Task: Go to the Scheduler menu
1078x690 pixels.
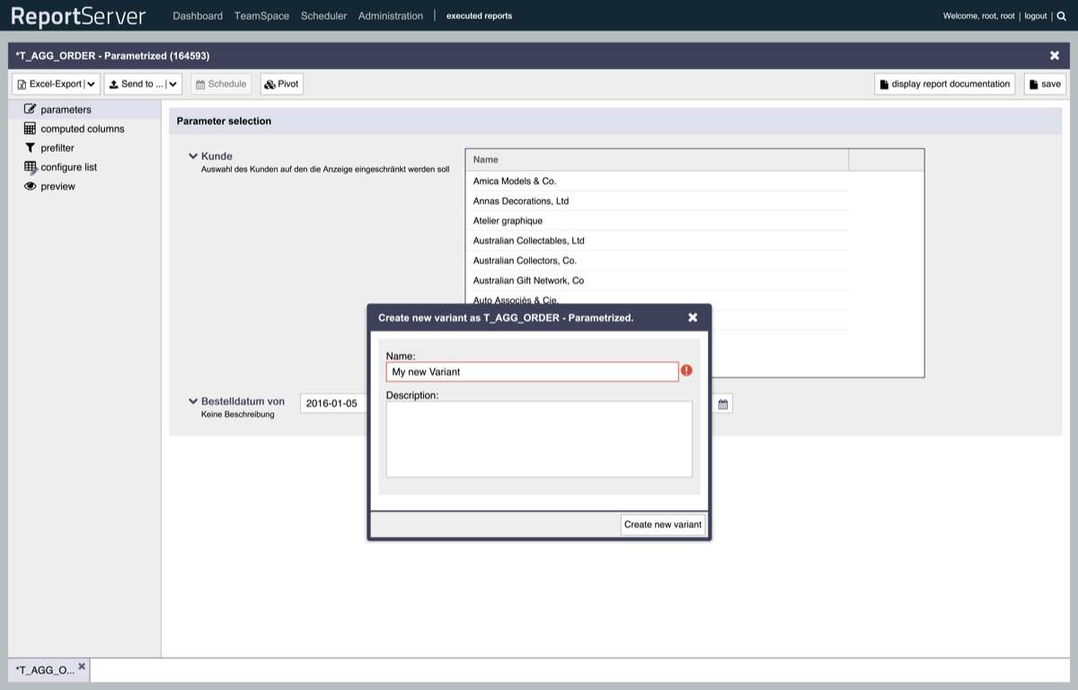Action: point(323,16)
